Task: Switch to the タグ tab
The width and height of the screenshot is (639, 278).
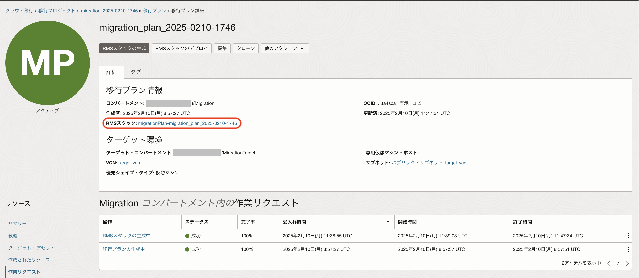Action: 136,72
